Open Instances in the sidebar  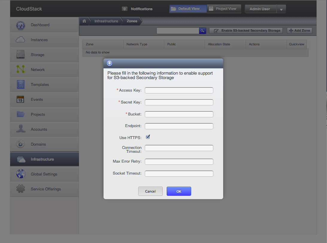[44, 40]
